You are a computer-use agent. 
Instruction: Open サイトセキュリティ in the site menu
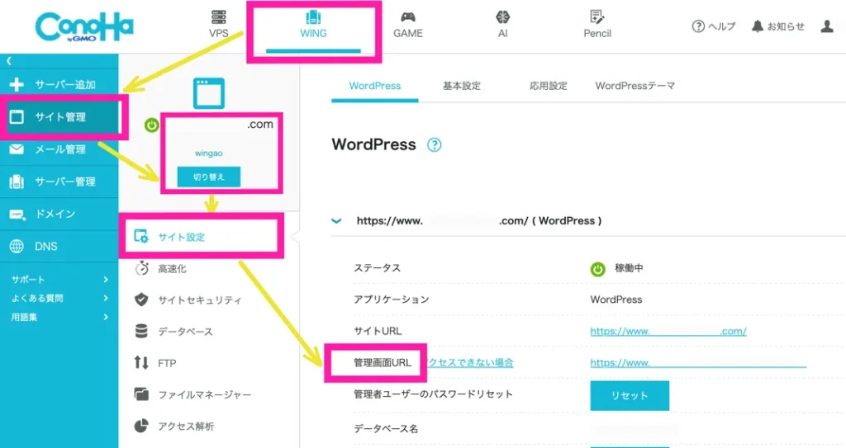pyautogui.click(x=188, y=299)
